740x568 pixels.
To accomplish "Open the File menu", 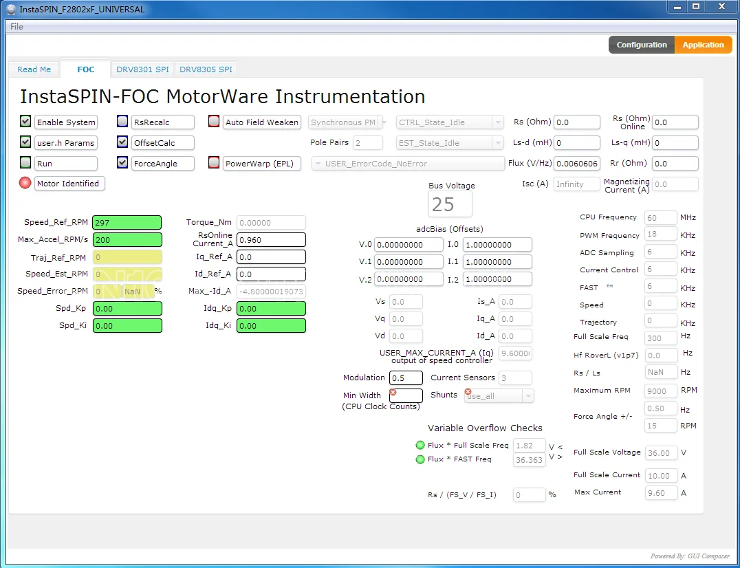I will [x=17, y=26].
